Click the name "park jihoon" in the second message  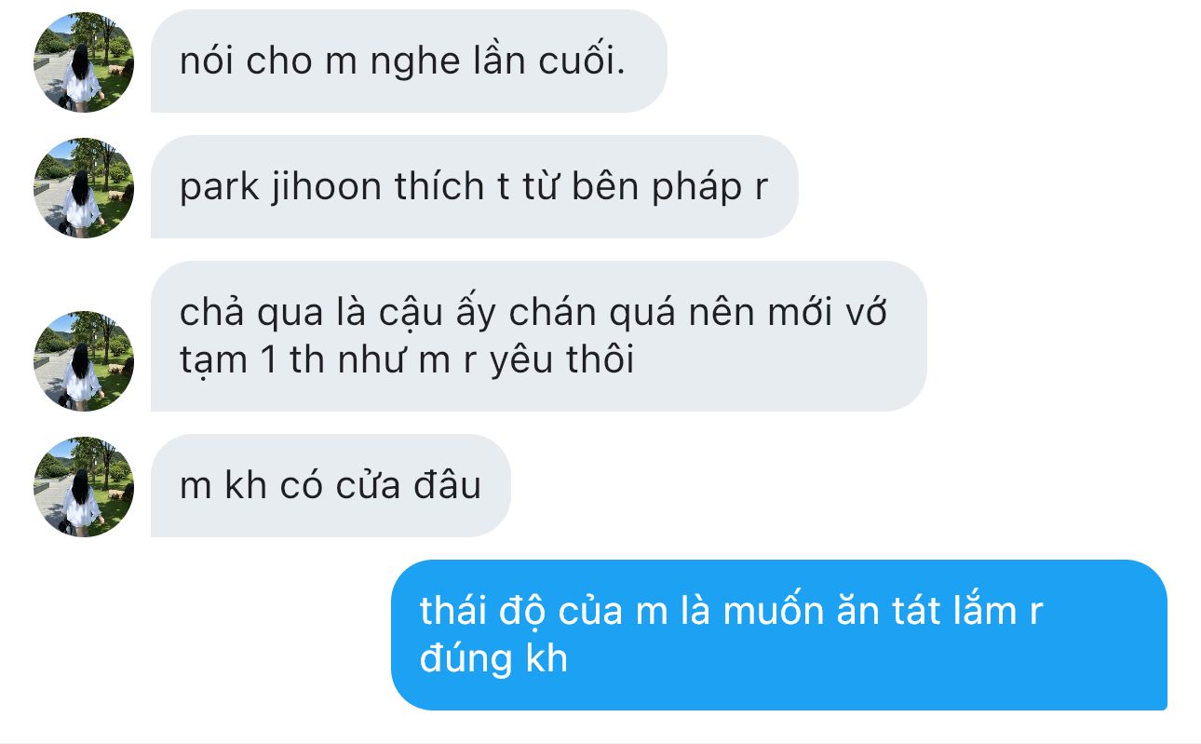tap(280, 187)
